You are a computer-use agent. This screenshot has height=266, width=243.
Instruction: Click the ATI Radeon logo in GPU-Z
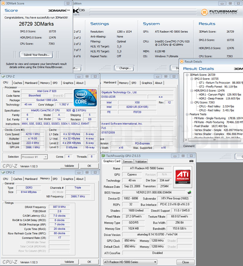click(183, 177)
